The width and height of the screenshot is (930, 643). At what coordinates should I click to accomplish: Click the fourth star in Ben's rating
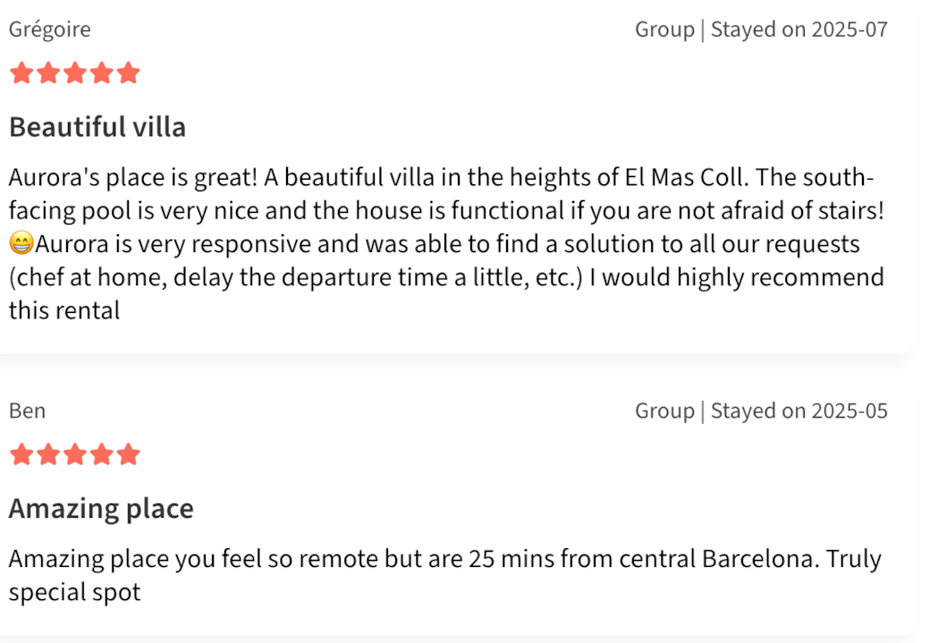pyautogui.click(x=102, y=455)
